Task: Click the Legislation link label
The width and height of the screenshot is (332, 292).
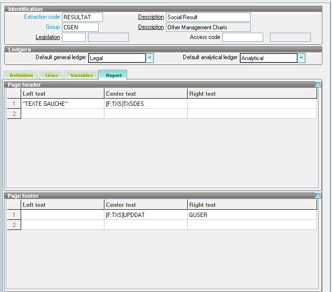Action: [48, 37]
